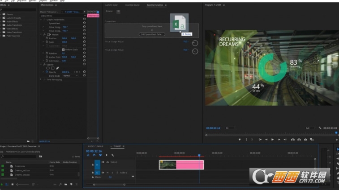
Task: Mute the Audio 1 track
Action: tap(107, 173)
